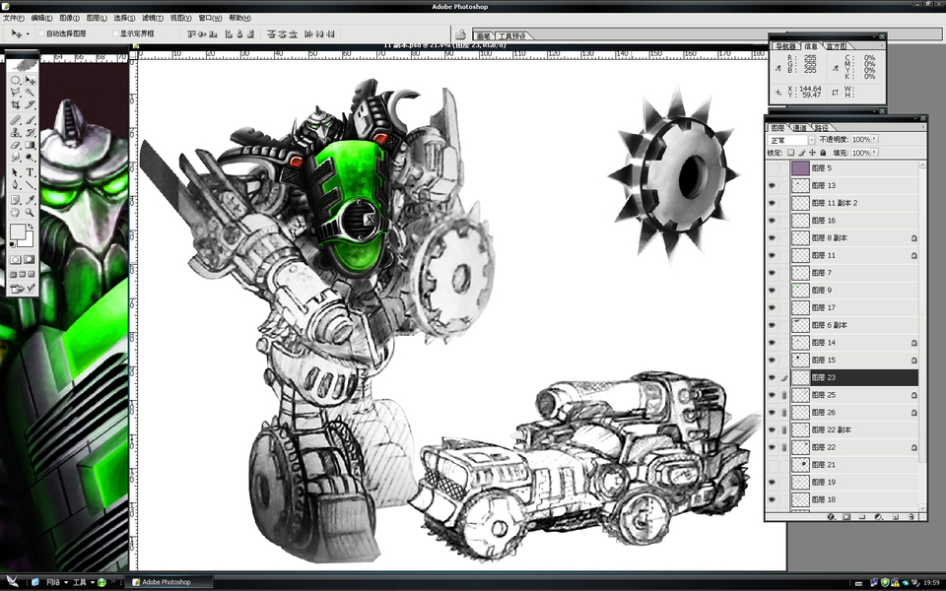Toggle visibility of 图层 7
946x591 pixels.
tap(772, 273)
